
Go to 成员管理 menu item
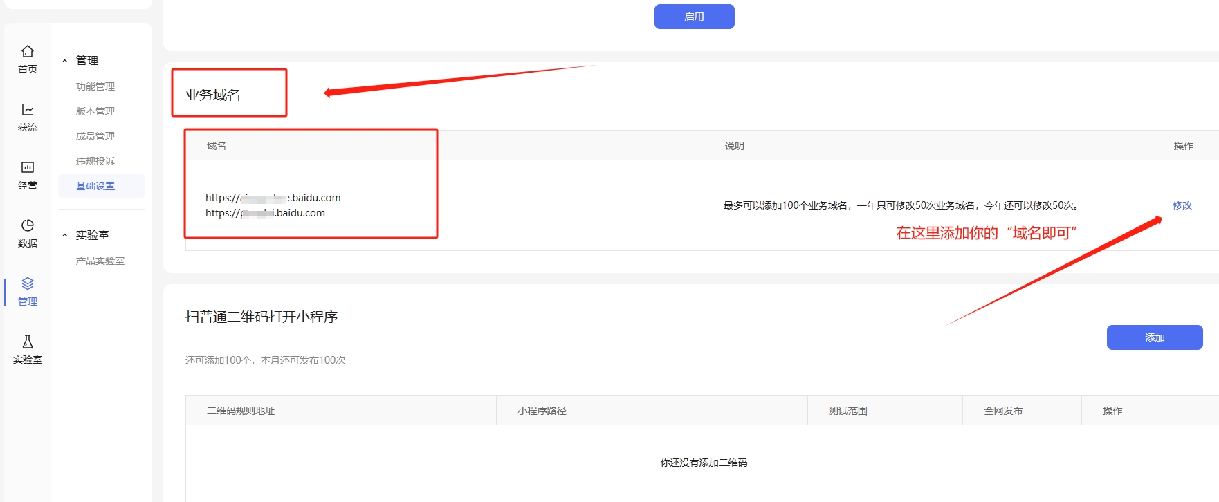point(95,136)
